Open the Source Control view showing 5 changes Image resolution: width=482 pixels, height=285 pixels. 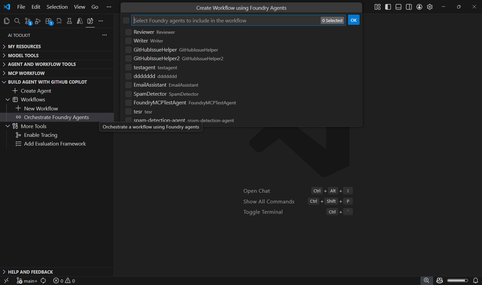(27, 21)
